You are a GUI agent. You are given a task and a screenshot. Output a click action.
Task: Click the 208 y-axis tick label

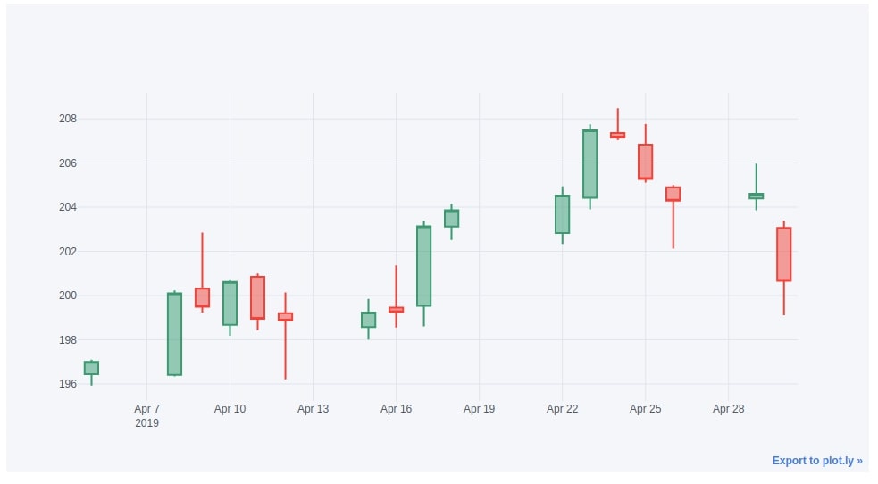[x=68, y=119]
